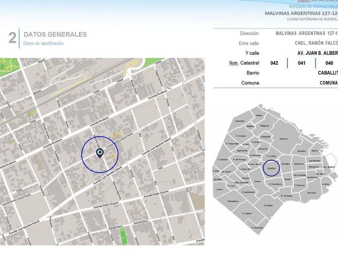The image size is (338, 253).
Task: Click the 'Y calle' field label
Action: [252, 53]
